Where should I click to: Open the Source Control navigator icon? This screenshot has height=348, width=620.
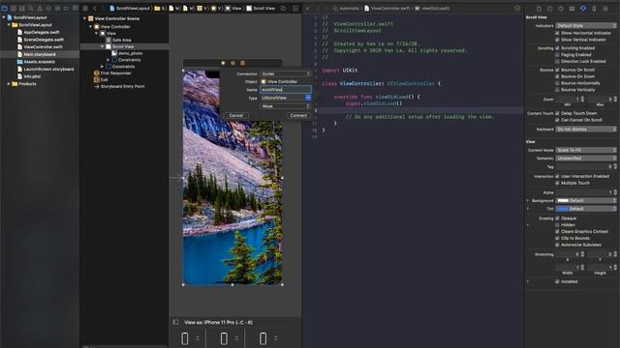[x=14, y=8]
